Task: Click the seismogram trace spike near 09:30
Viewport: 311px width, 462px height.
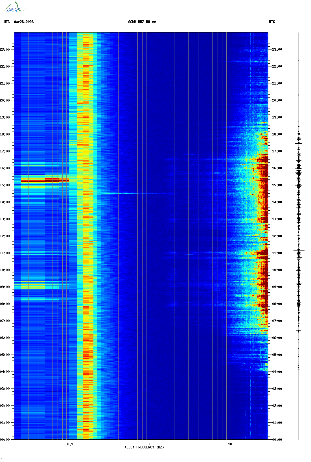Action: click(299, 278)
